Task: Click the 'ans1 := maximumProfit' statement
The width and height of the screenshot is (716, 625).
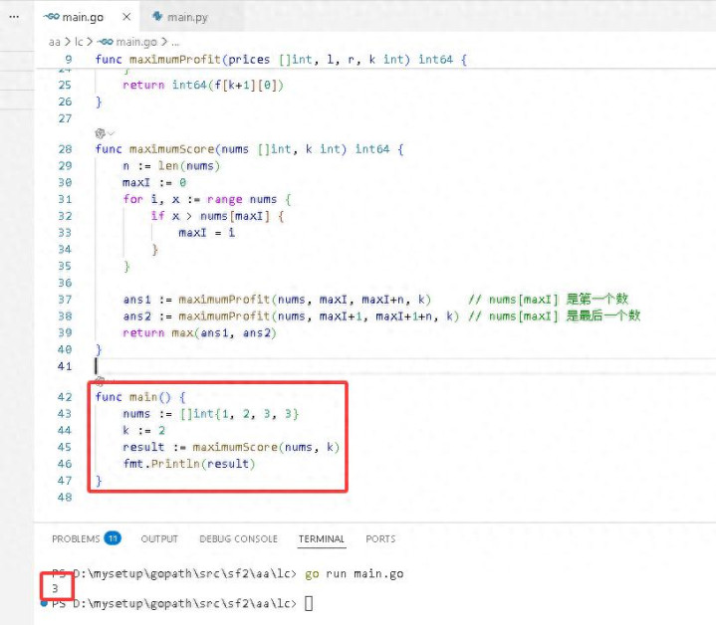Action: (x=277, y=300)
